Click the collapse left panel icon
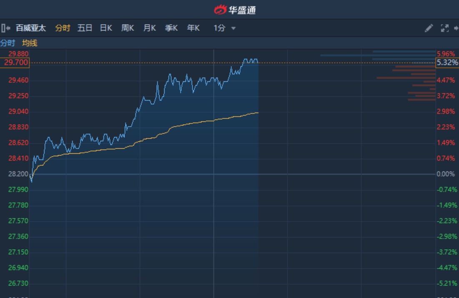 [x=5, y=28]
